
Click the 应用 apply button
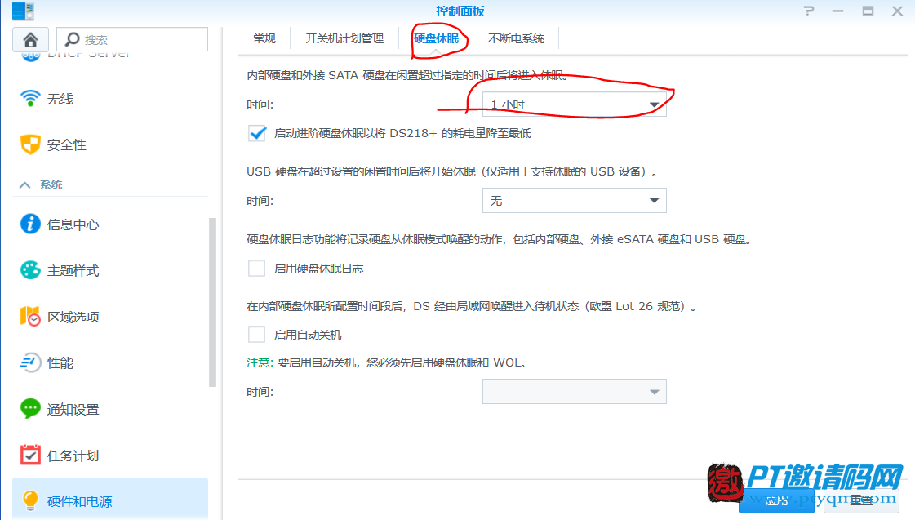776,500
